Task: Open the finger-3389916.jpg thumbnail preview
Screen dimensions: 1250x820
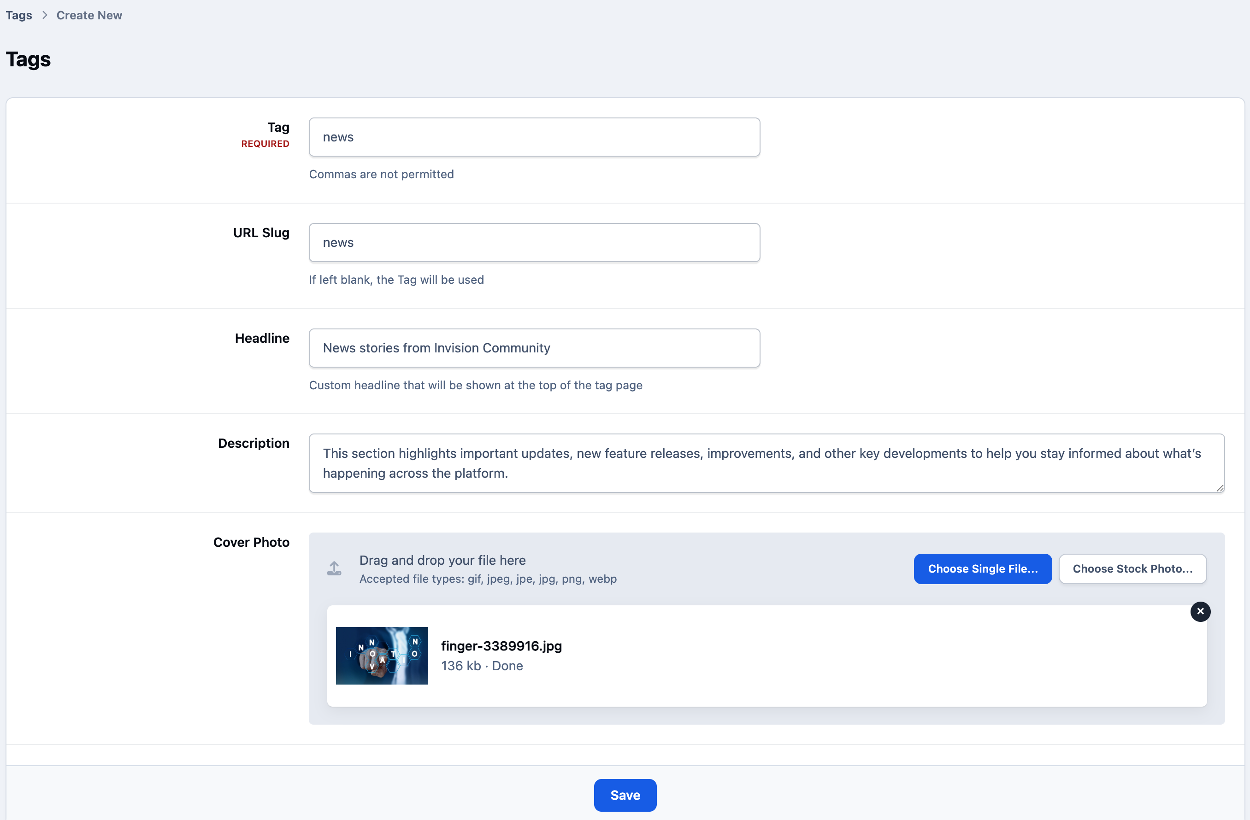Action: coord(382,656)
